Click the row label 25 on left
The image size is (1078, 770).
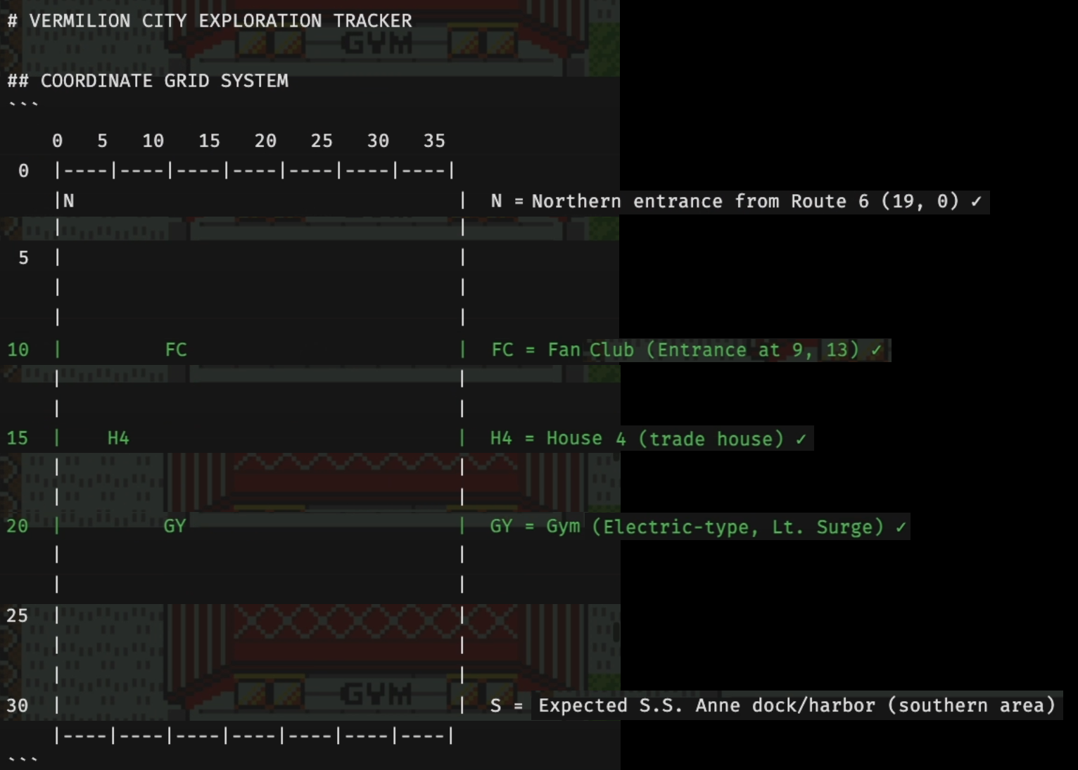[18, 616]
